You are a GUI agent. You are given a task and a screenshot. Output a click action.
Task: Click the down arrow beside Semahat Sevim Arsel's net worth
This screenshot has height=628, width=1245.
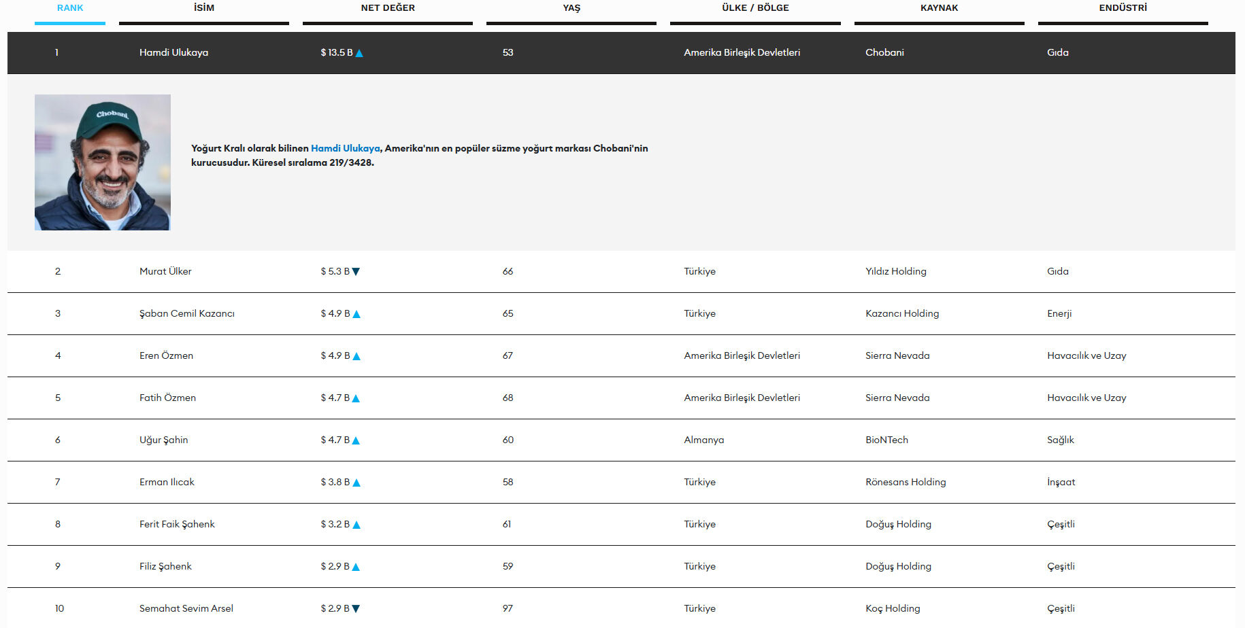[356, 609]
